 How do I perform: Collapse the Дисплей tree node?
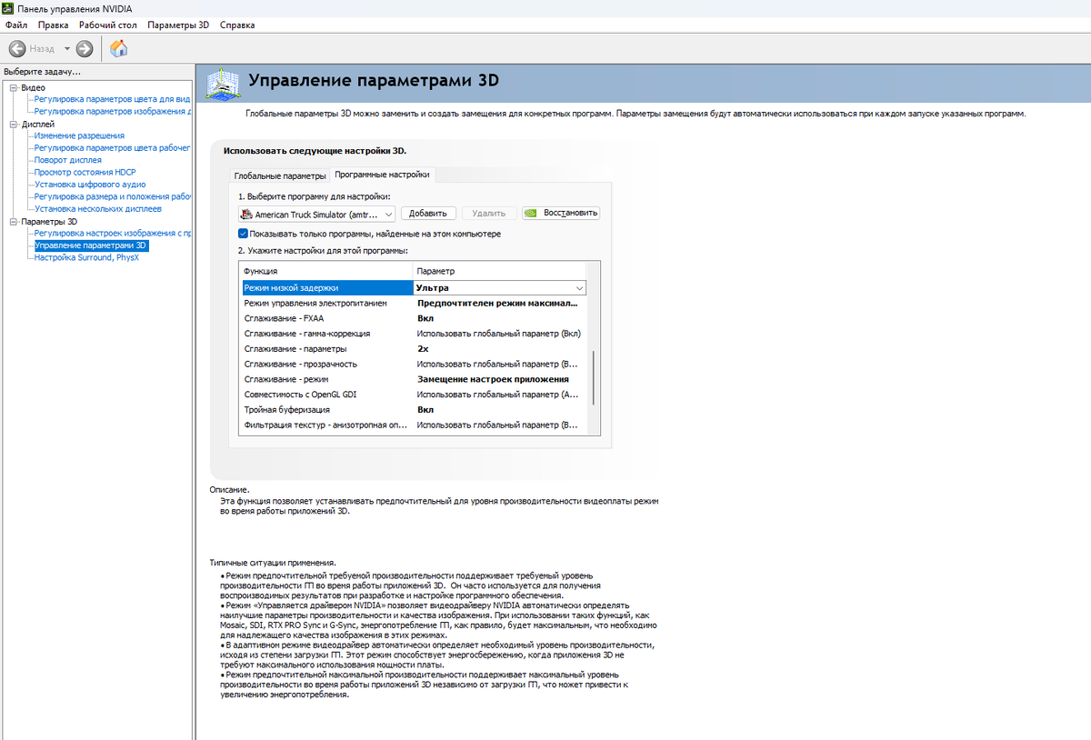click(x=14, y=124)
